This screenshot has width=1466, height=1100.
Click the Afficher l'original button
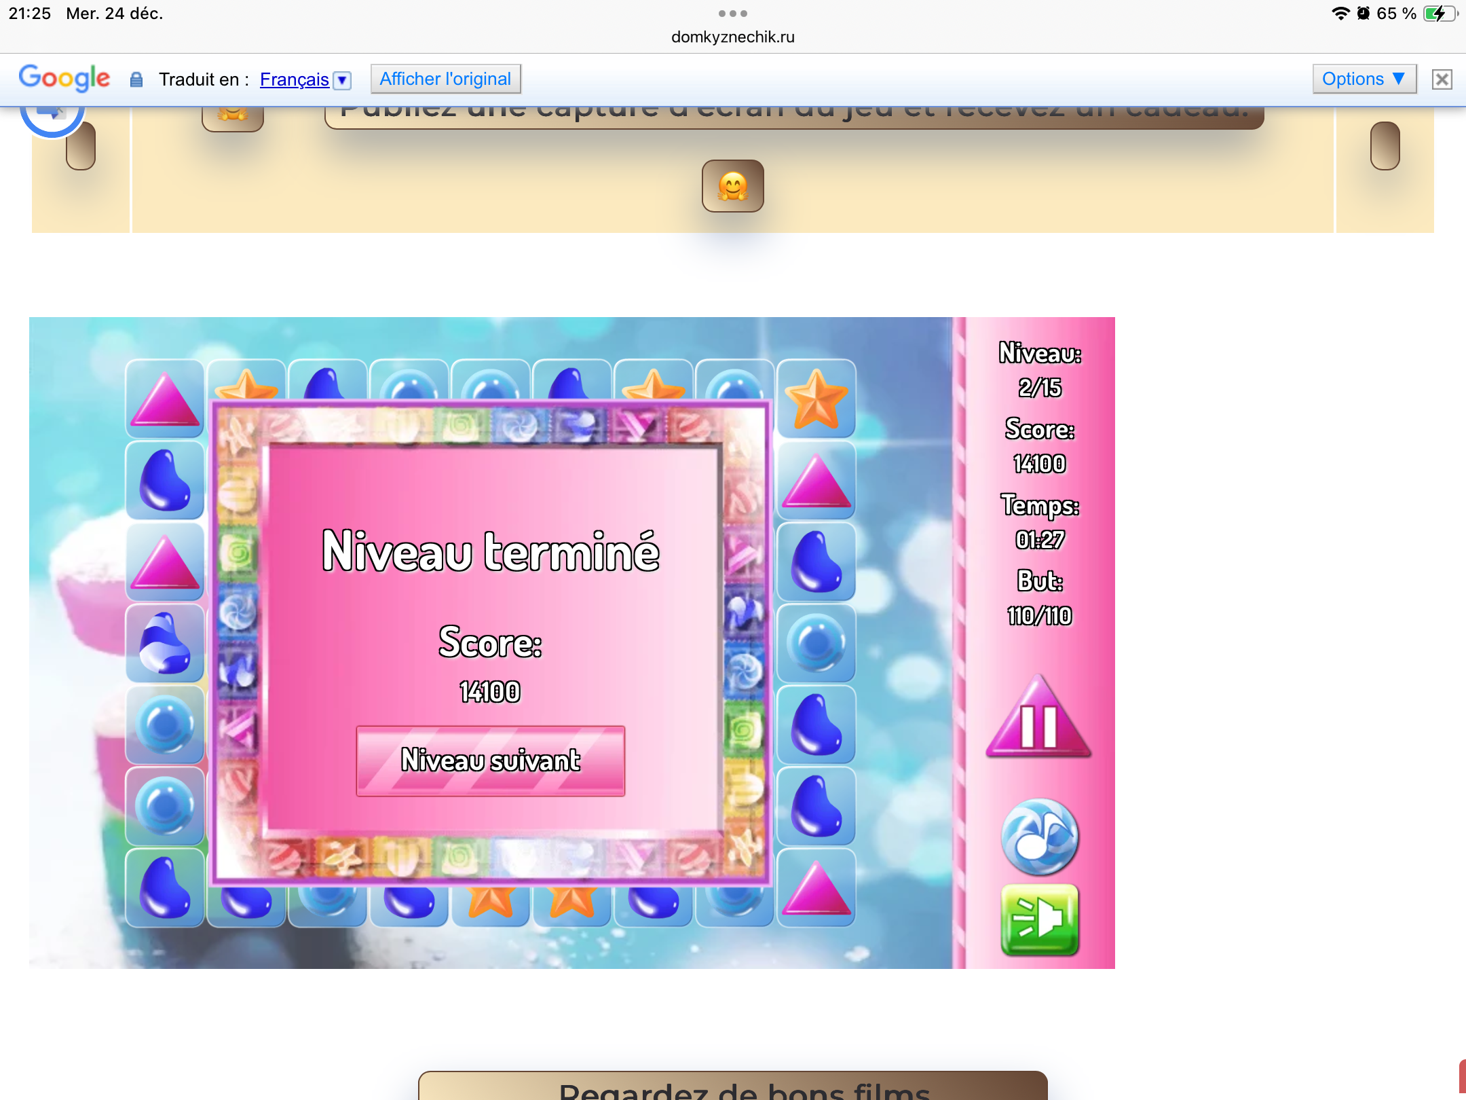point(445,79)
